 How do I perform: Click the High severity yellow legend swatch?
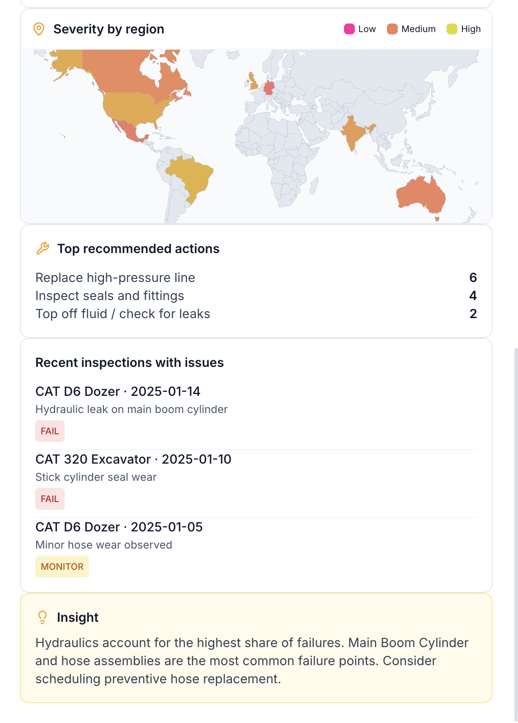click(452, 29)
